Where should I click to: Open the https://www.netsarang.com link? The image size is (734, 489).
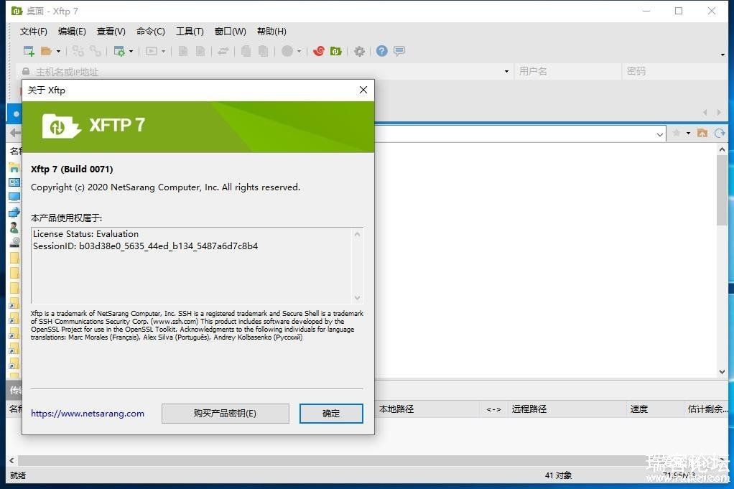(x=88, y=414)
